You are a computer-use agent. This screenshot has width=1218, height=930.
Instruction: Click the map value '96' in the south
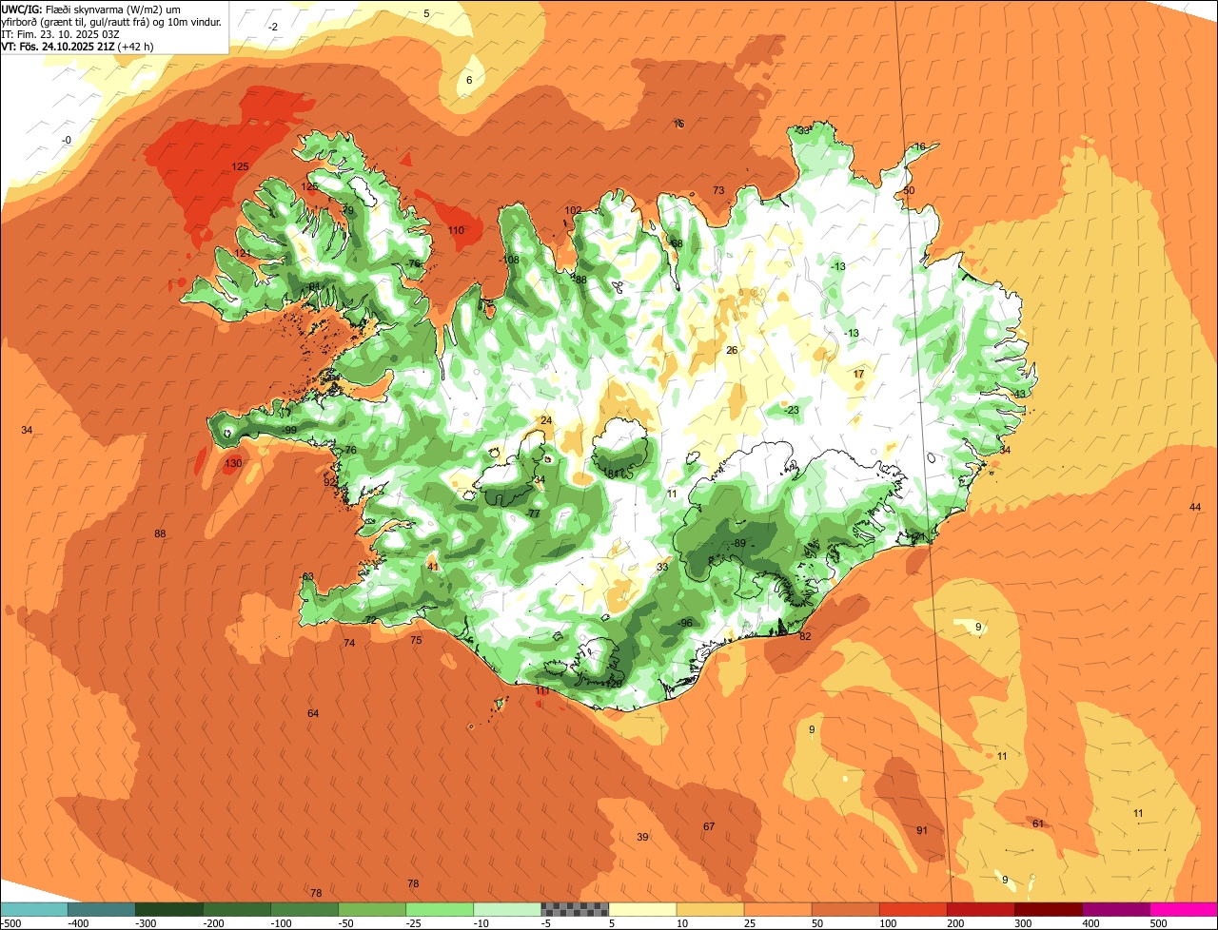pos(686,623)
